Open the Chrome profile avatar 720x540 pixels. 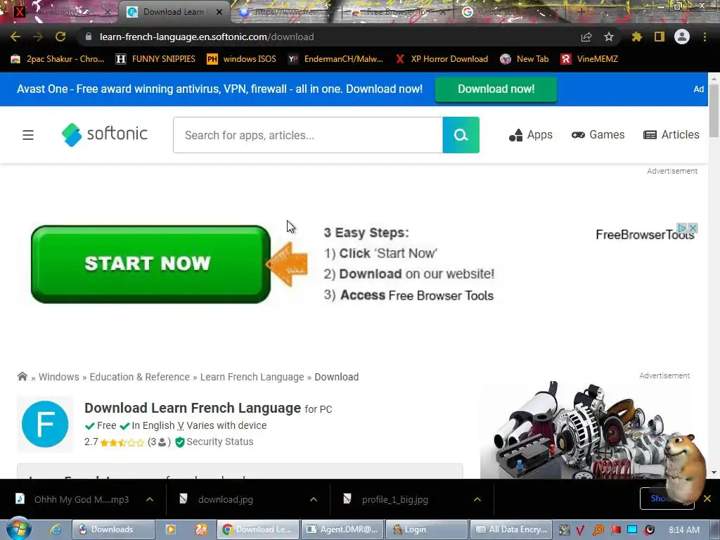(682, 37)
